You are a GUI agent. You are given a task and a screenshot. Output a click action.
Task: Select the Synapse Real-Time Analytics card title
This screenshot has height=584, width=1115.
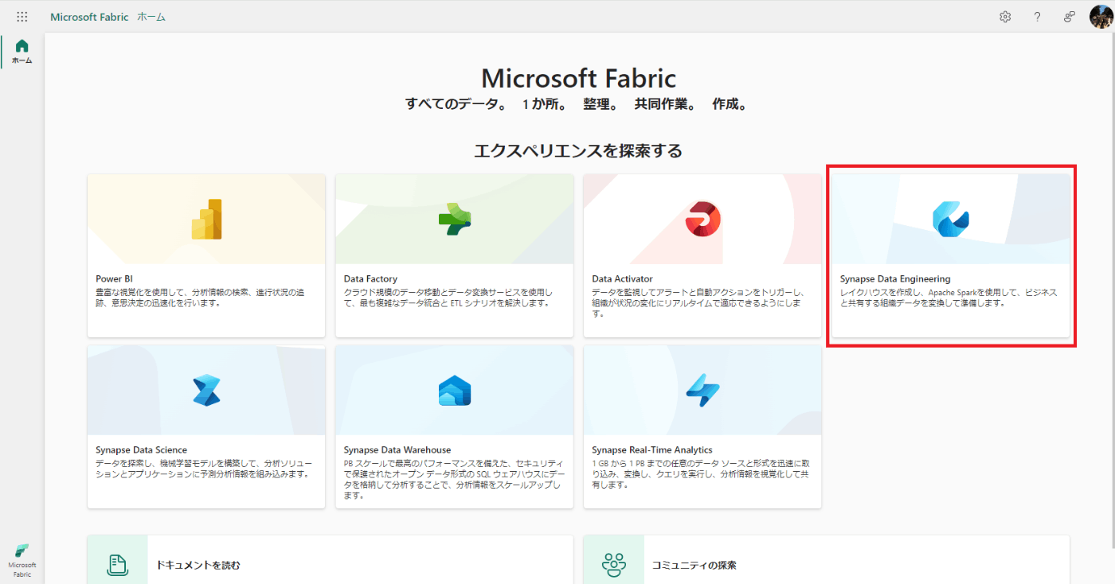tap(652, 450)
